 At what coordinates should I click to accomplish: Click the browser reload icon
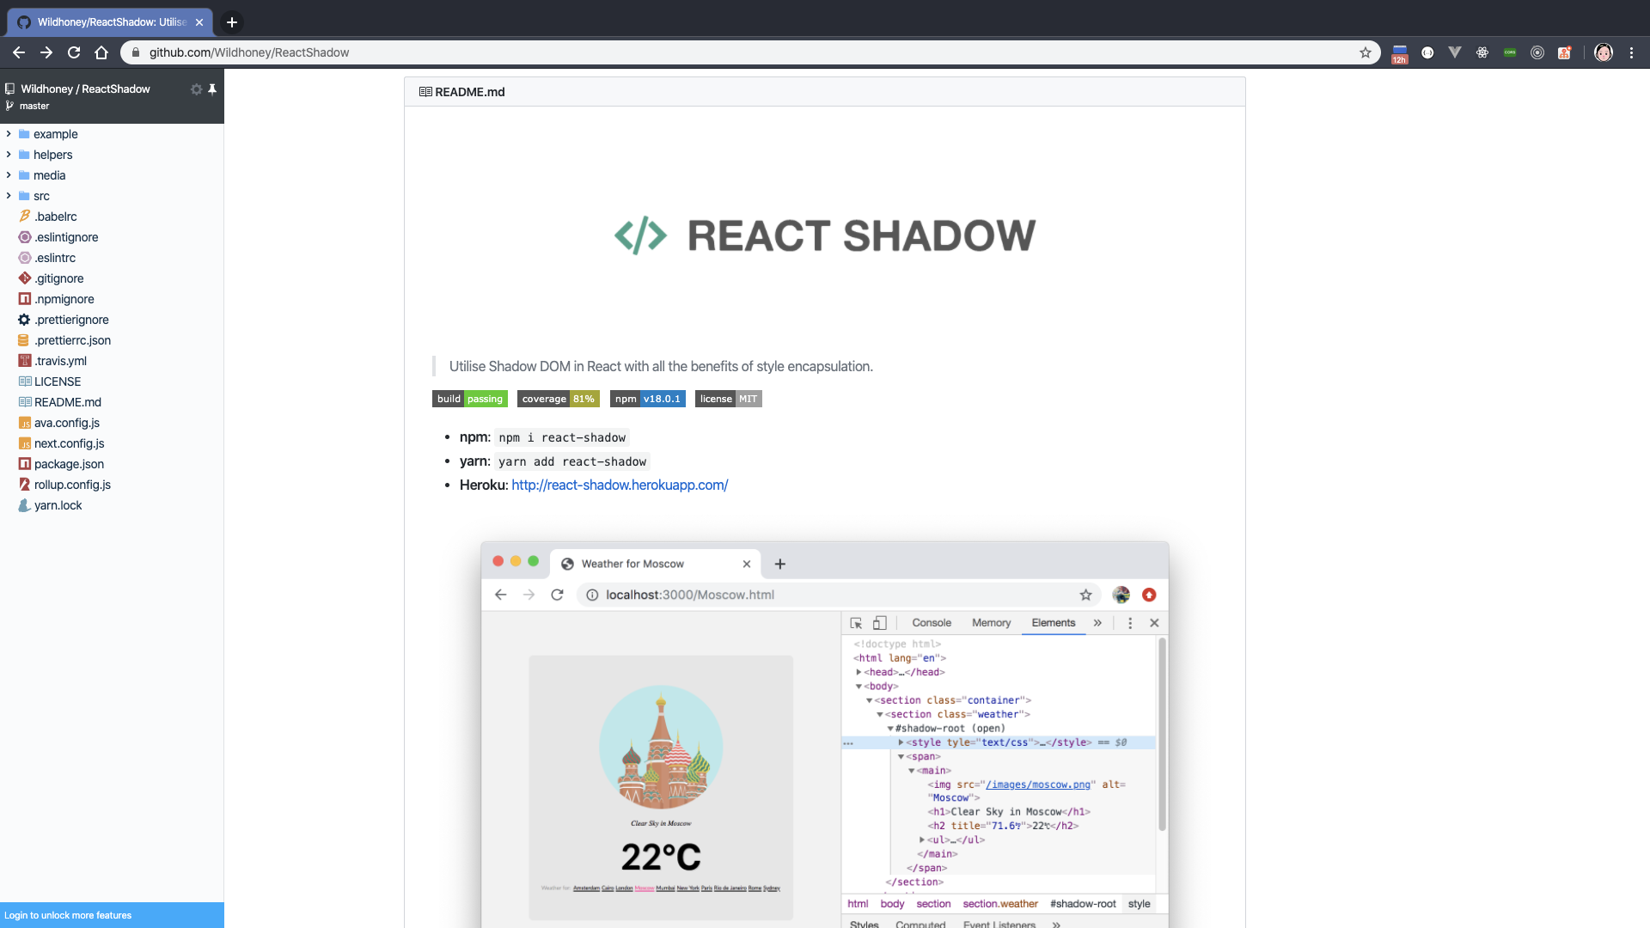click(74, 52)
